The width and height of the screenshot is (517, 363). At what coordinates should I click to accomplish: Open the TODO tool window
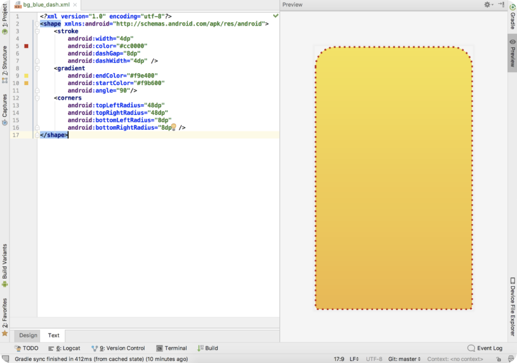26,348
